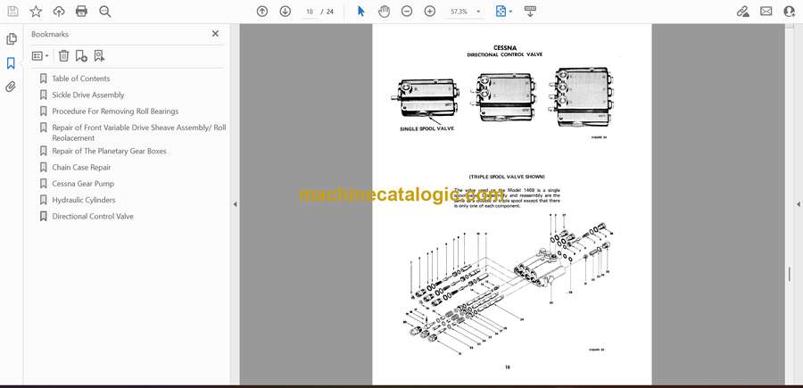Expand the right tools pane arrow
Screen dimensions: 803x388
click(x=798, y=204)
